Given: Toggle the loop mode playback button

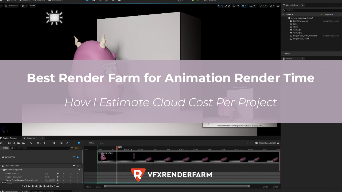Looking at the screenshot, I should click(x=57, y=186).
